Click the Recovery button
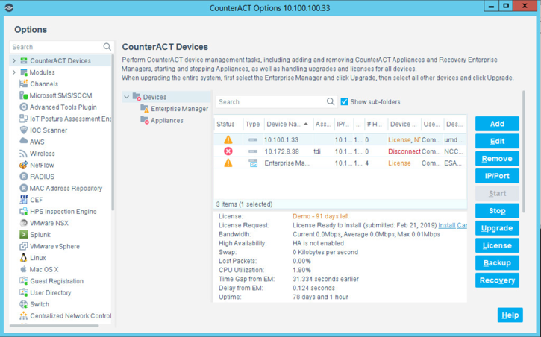Viewport: 541px width, 337px height. [497, 280]
